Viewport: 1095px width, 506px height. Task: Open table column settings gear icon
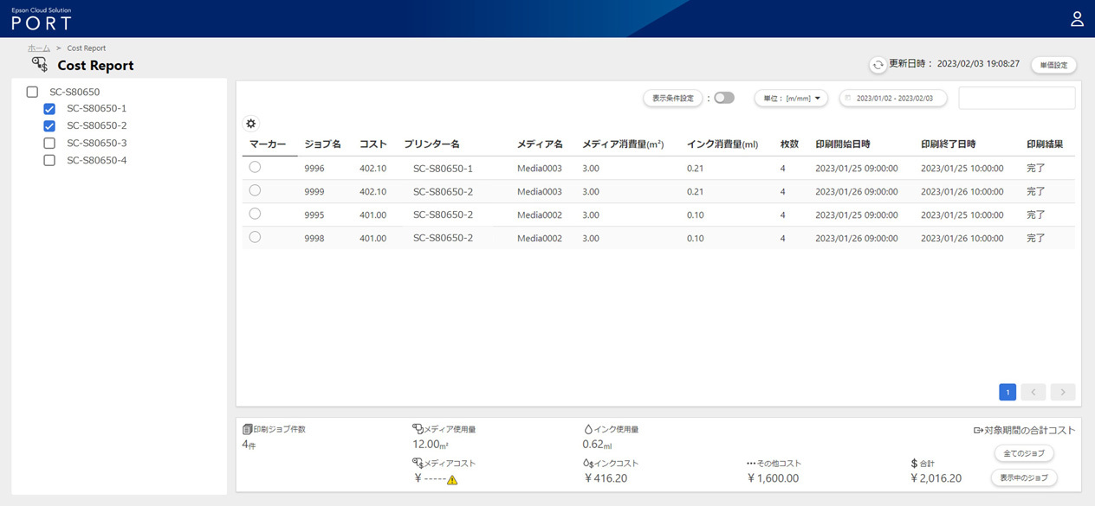click(251, 124)
